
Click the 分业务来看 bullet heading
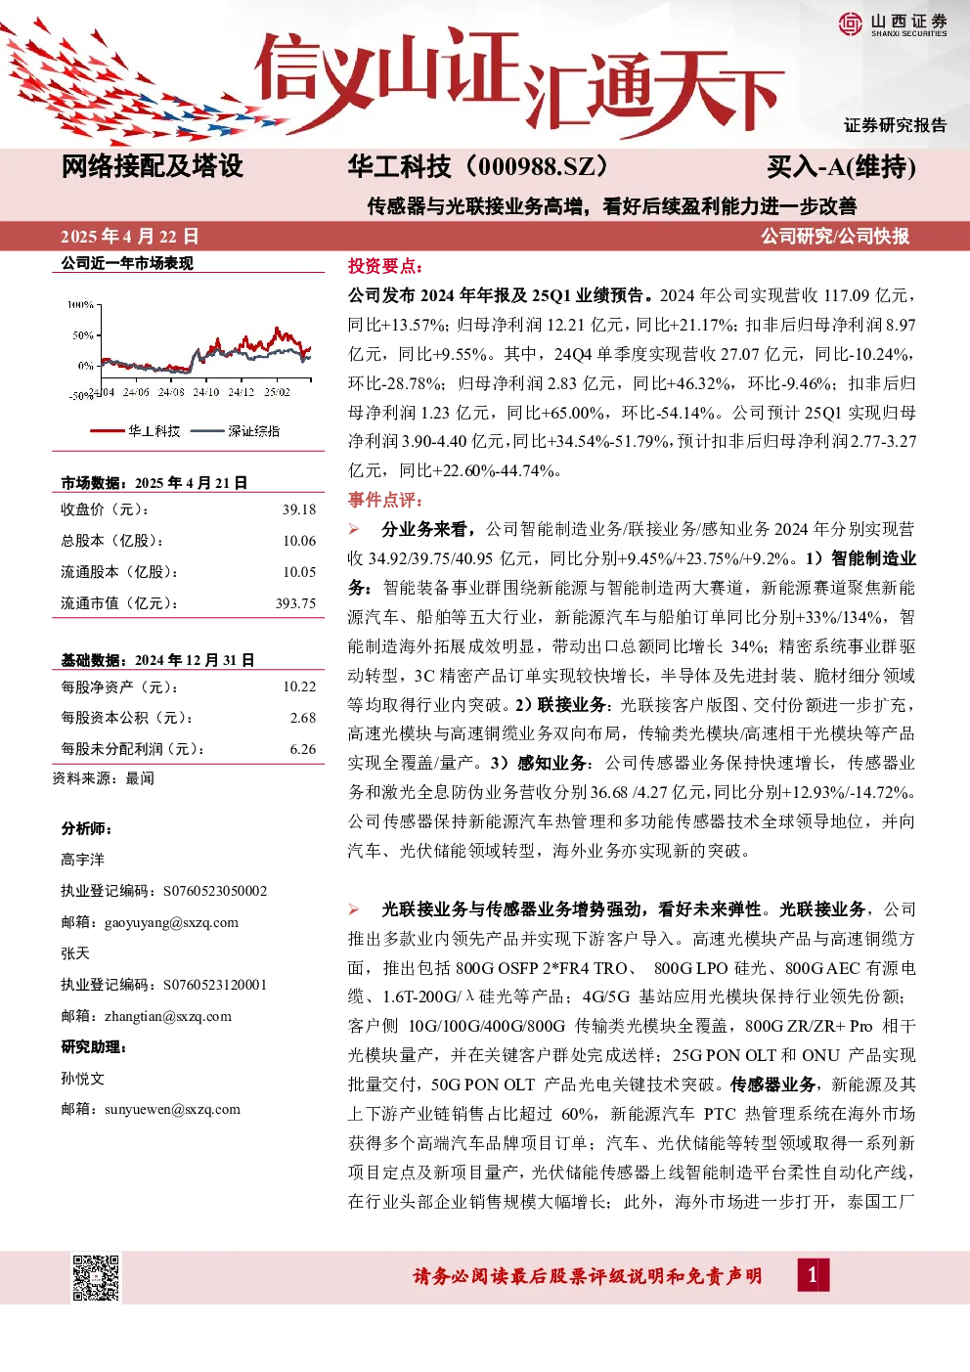(x=427, y=529)
